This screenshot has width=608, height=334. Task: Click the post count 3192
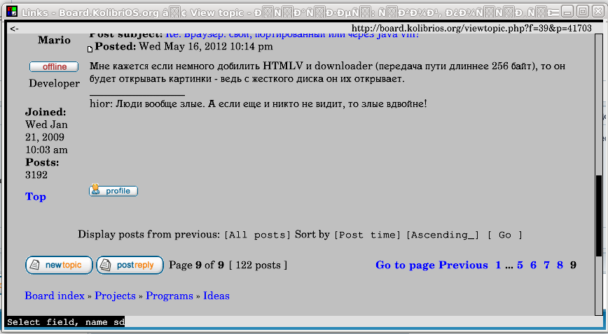(36, 175)
